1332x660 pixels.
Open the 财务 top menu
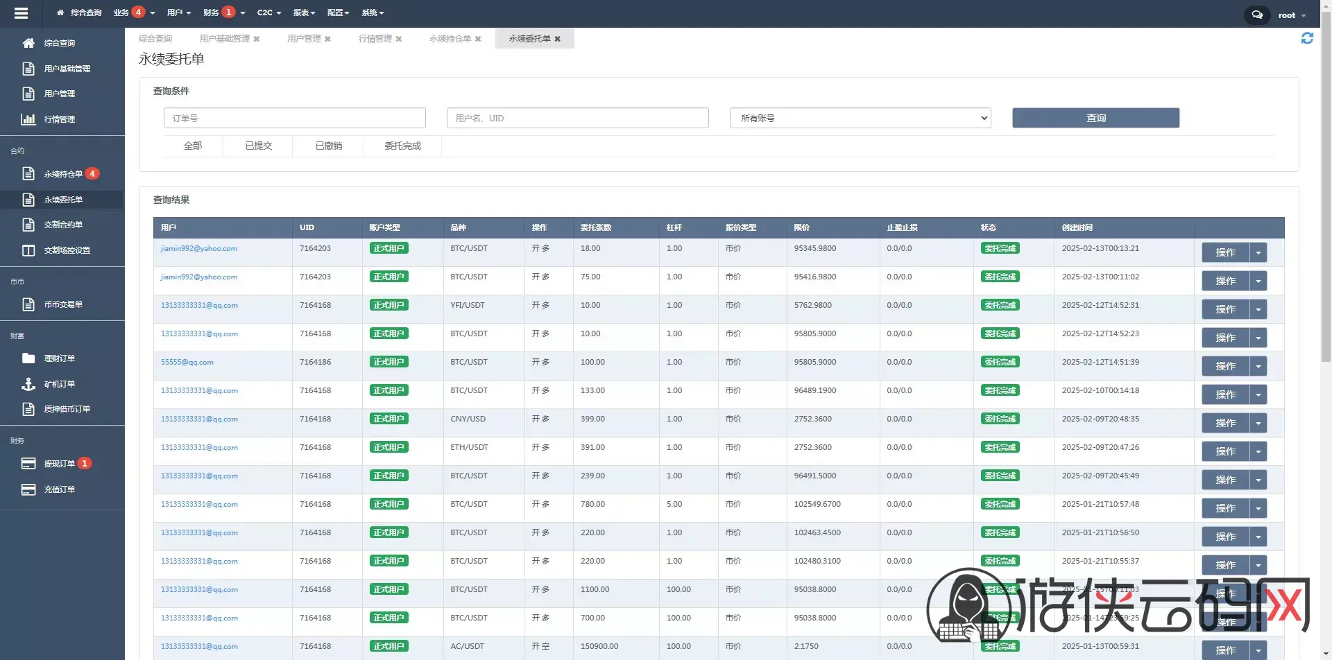pyautogui.click(x=224, y=12)
